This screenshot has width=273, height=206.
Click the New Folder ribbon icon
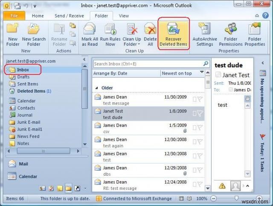(12, 35)
